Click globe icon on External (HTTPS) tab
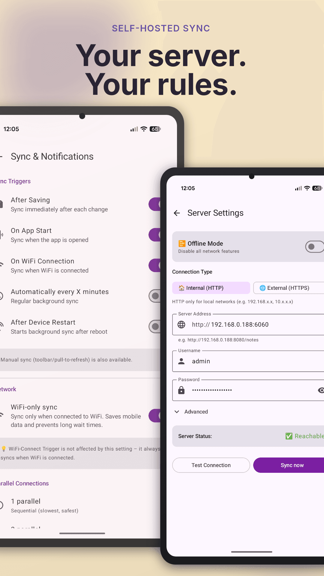Image resolution: width=324 pixels, height=576 pixels. pyautogui.click(x=262, y=288)
